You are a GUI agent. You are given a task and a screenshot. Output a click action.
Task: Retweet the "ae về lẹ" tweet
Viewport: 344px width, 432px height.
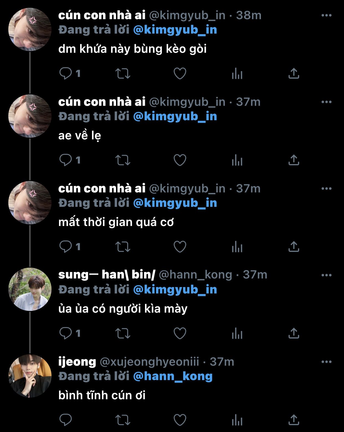(x=123, y=160)
